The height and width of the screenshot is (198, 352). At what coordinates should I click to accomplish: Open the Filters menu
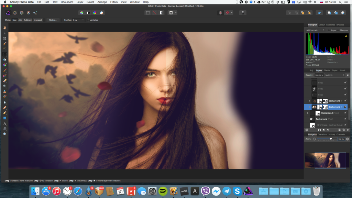point(114,2)
